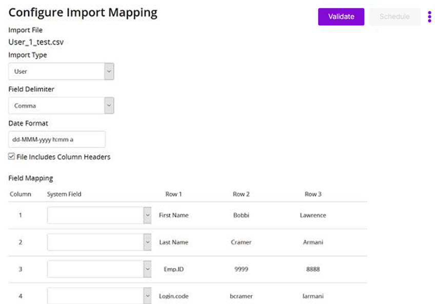
Task: Open the Field Delimiter dropdown showing Comma
Action: coord(61,106)
